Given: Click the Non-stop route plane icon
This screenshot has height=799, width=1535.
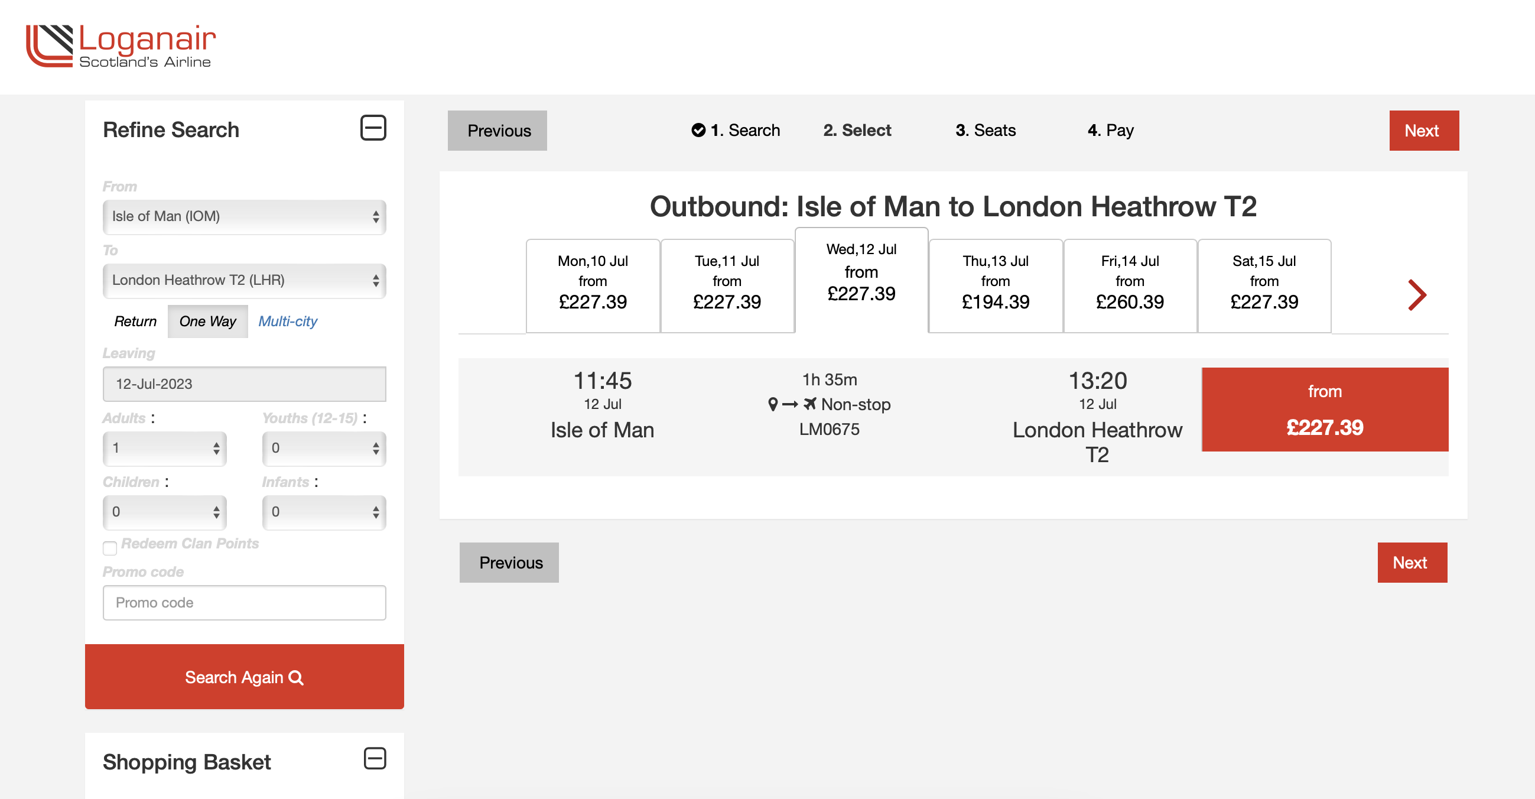Looking at the screenshot, I should click(809, 404).
